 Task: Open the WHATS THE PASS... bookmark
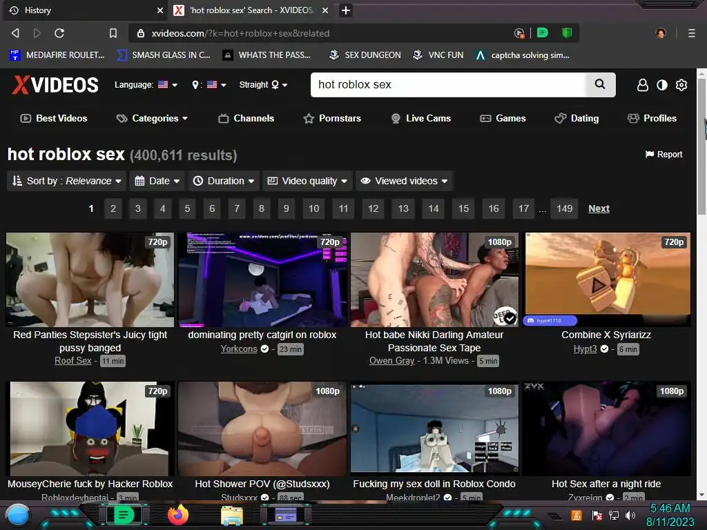[x=267, y=55]
